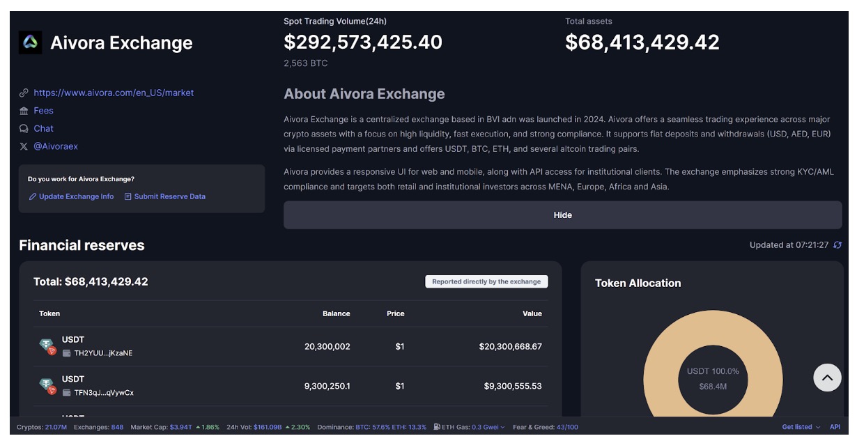Click the Reported directly by the exchange badge

(486, 282)
